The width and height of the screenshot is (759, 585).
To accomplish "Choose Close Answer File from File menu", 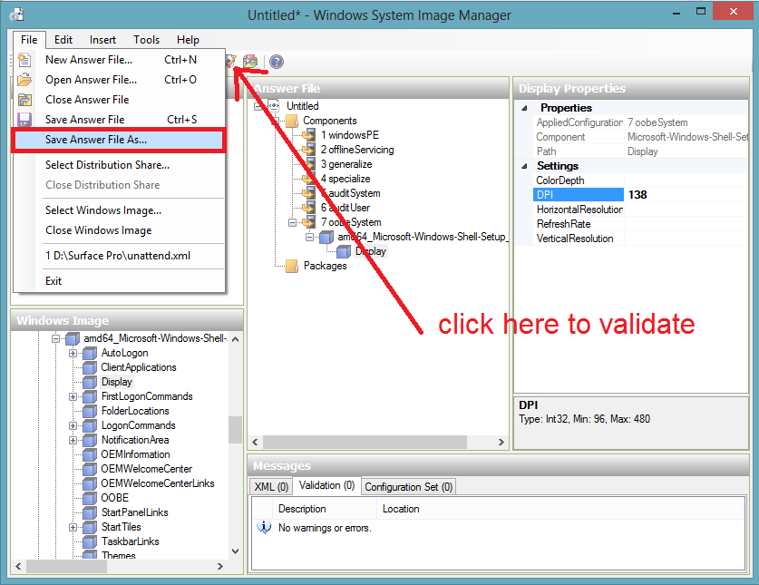I will tap(119, 100).
